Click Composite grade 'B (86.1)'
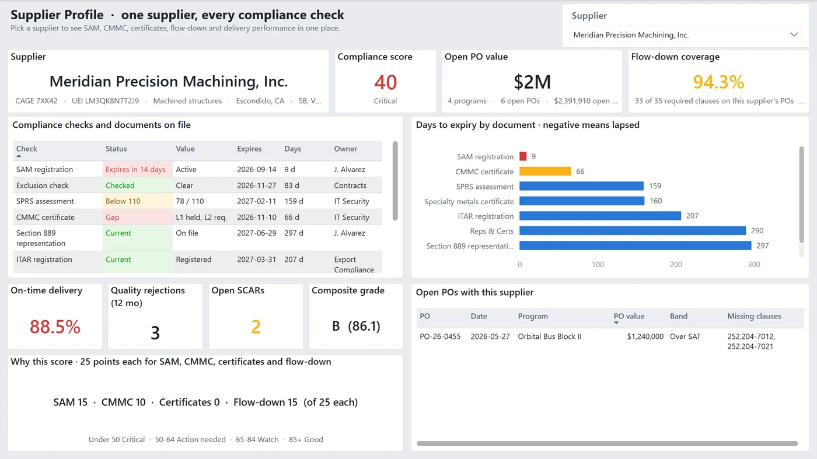The image size is (817, 459). point(356,327)
